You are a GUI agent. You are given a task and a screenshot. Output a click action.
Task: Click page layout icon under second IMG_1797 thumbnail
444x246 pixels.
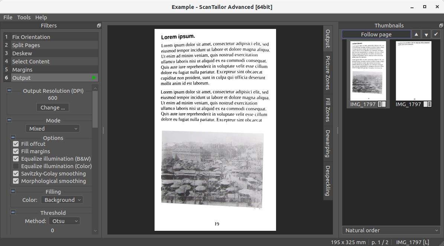point(427,104)
